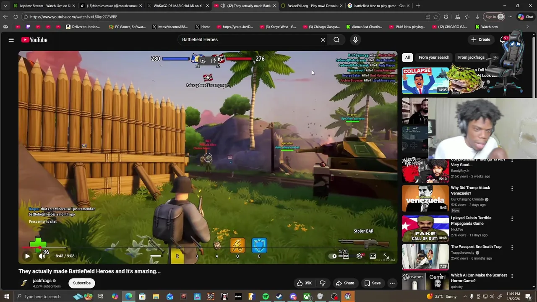Open Steam from taskbar
537x302 pixels.
point(279,297)
